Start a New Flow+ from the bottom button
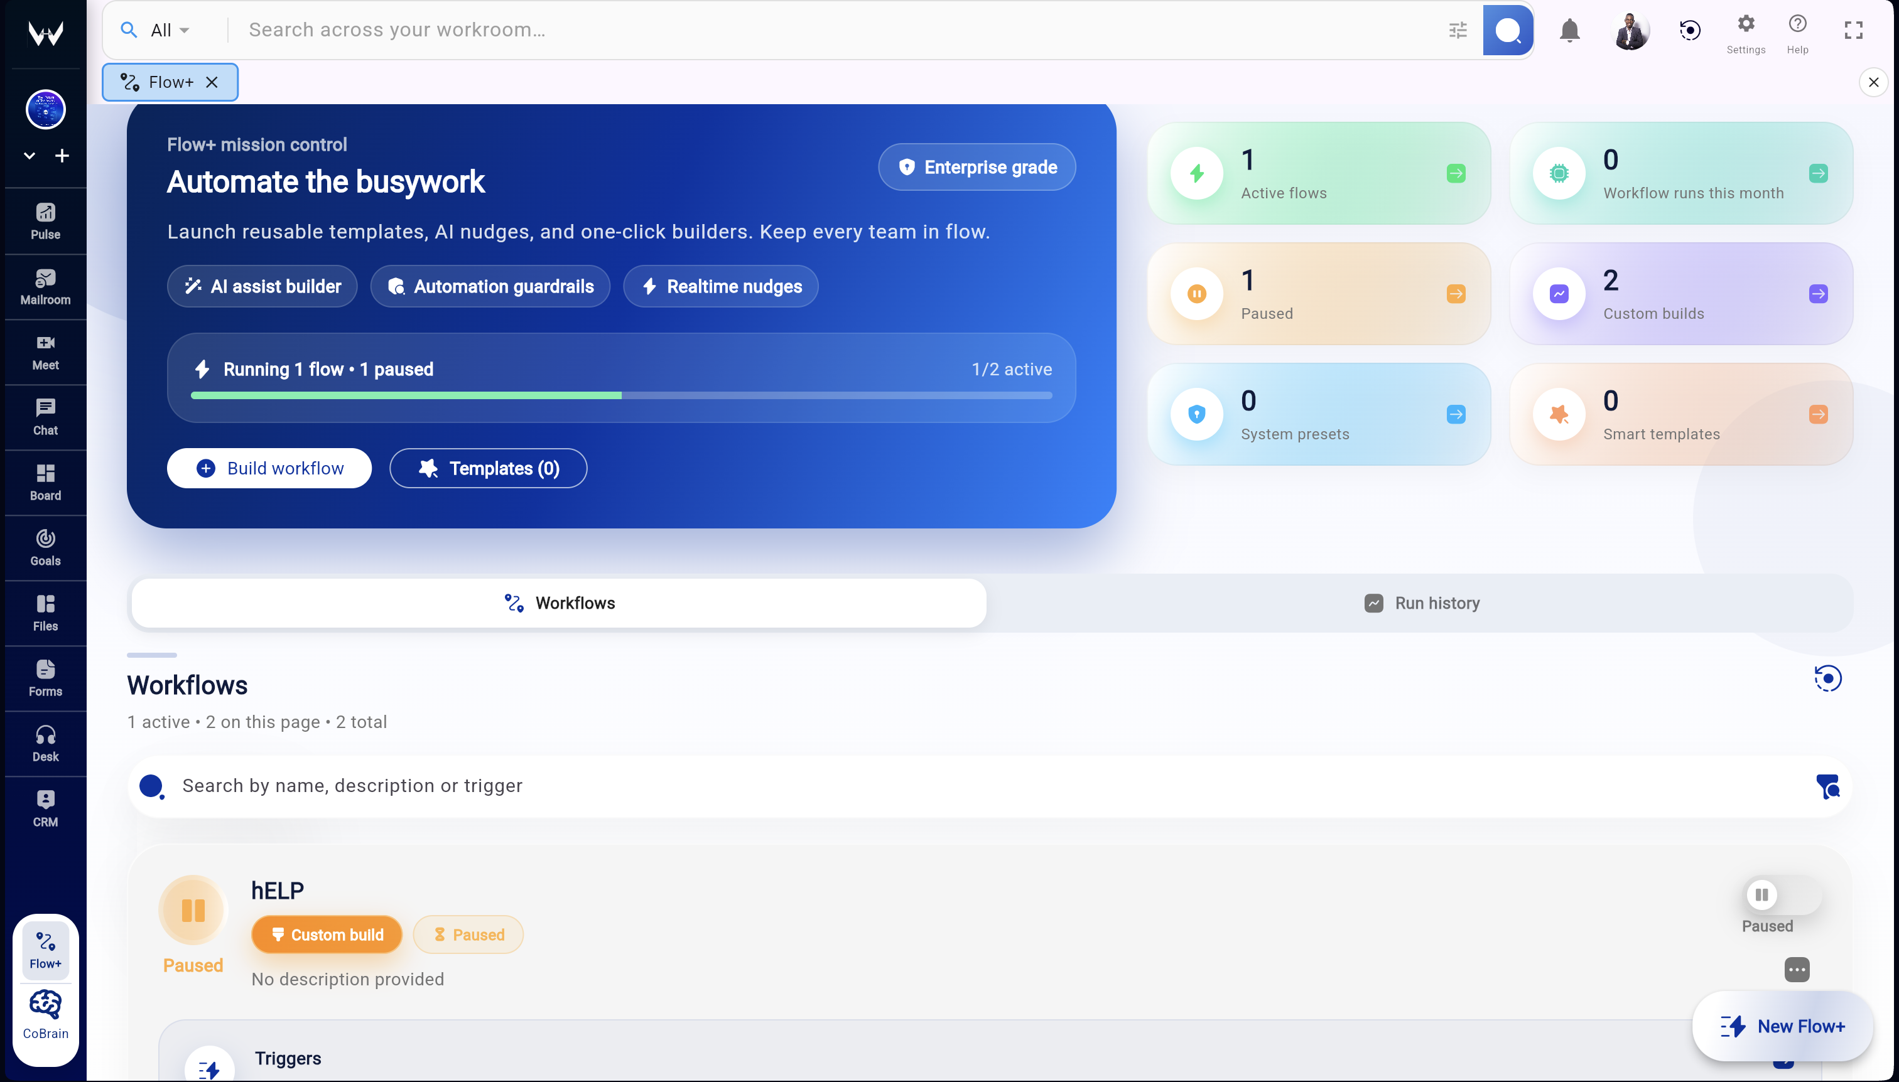The height and width of the screenshot is (1082, 1899). [1783, 1026]
